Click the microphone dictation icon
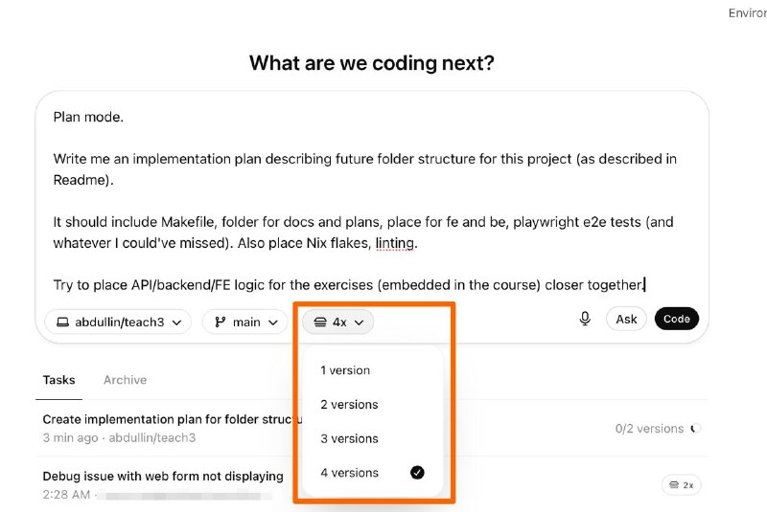767x512 pixels. coord(585,319)
